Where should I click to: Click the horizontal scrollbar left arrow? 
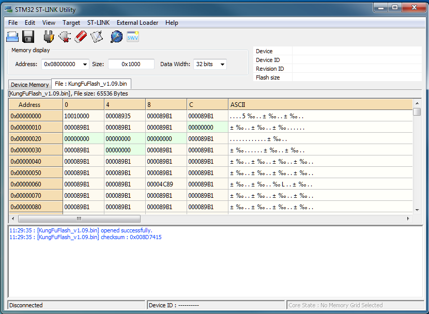coord(13,218)
